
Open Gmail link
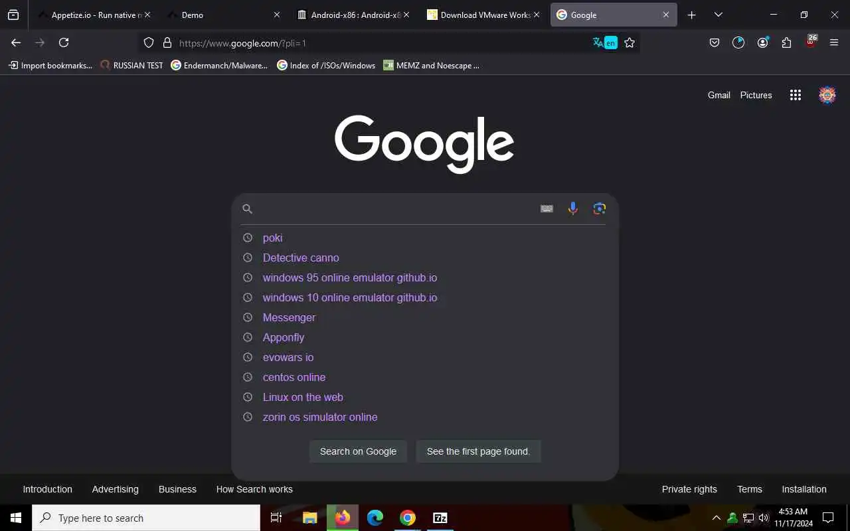pyautogui.click(x=719, y=95)
